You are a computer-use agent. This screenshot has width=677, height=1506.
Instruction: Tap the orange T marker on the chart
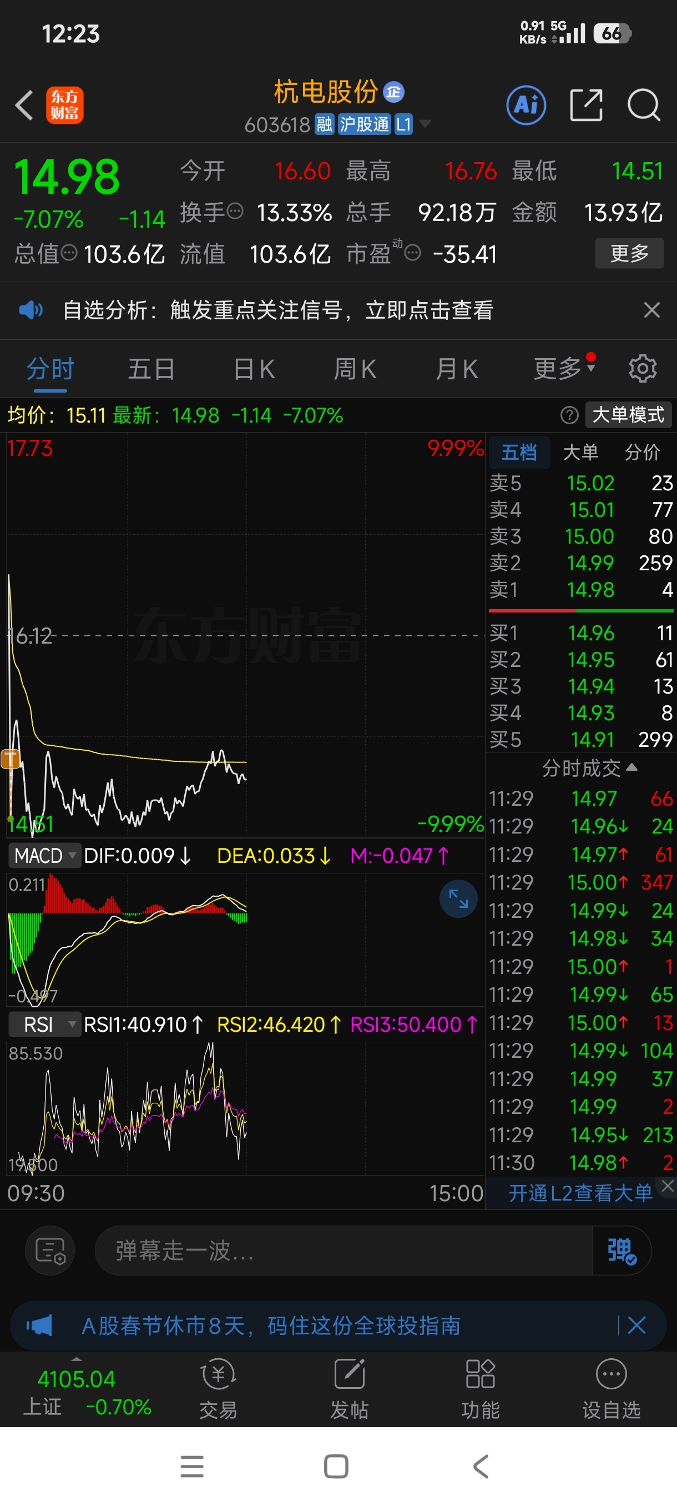click(x=11, y=760)
